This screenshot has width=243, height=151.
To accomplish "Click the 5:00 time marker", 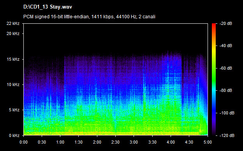I will pyautogui.click(x=208, y=142).
